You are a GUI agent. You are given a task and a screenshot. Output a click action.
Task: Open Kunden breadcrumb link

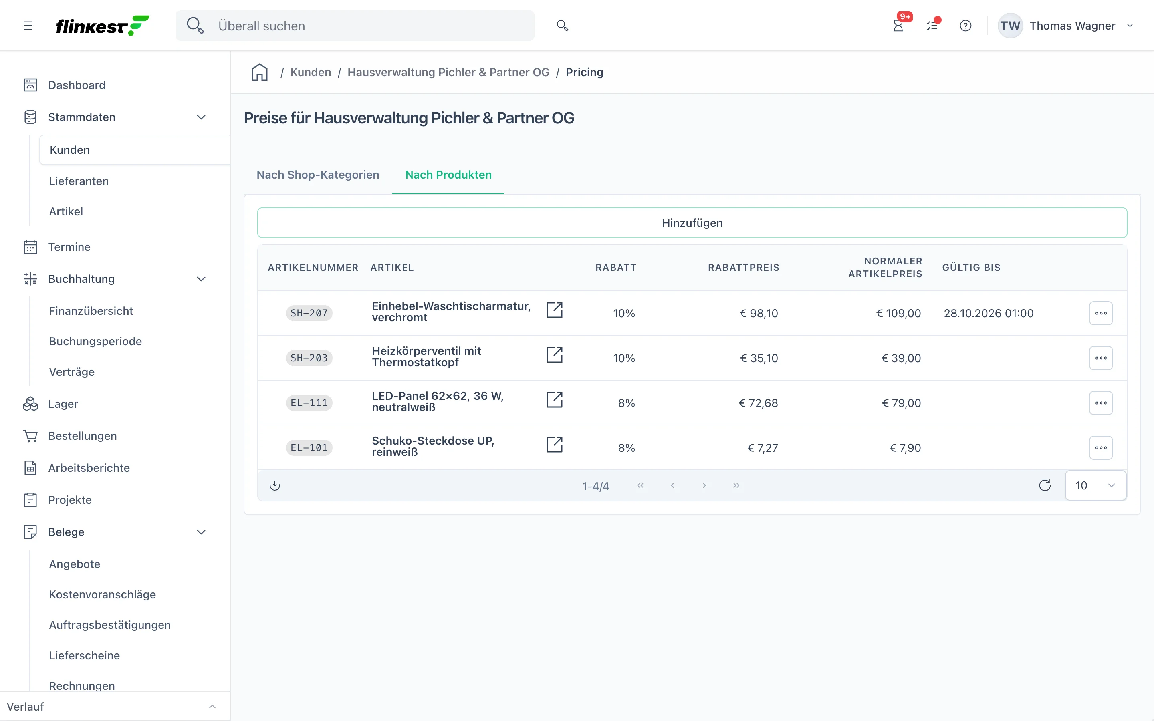311,73
